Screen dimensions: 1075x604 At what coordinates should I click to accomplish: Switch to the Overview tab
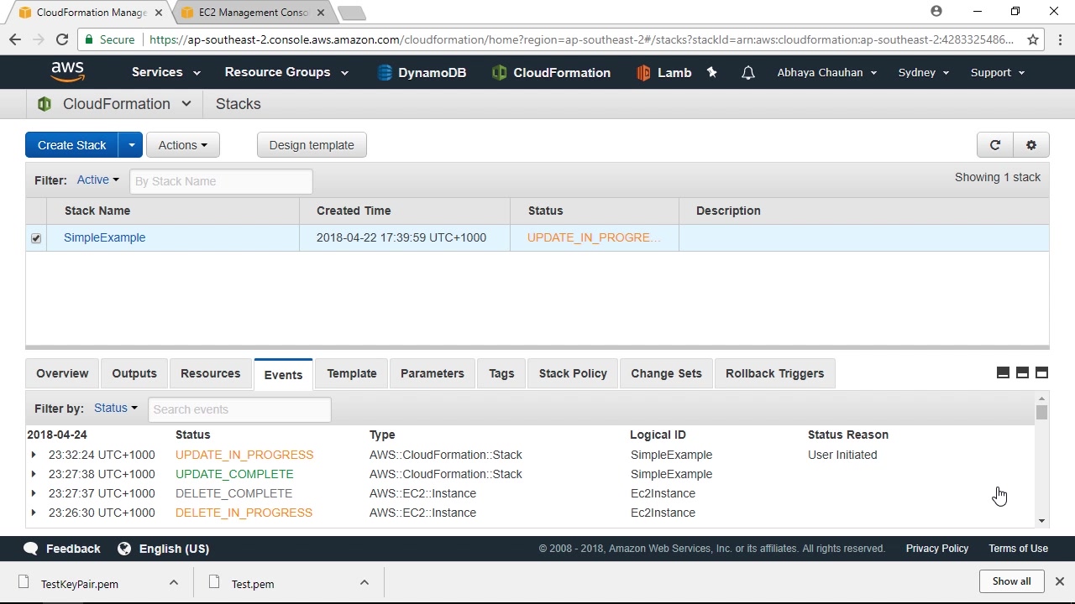pos(62,373)
